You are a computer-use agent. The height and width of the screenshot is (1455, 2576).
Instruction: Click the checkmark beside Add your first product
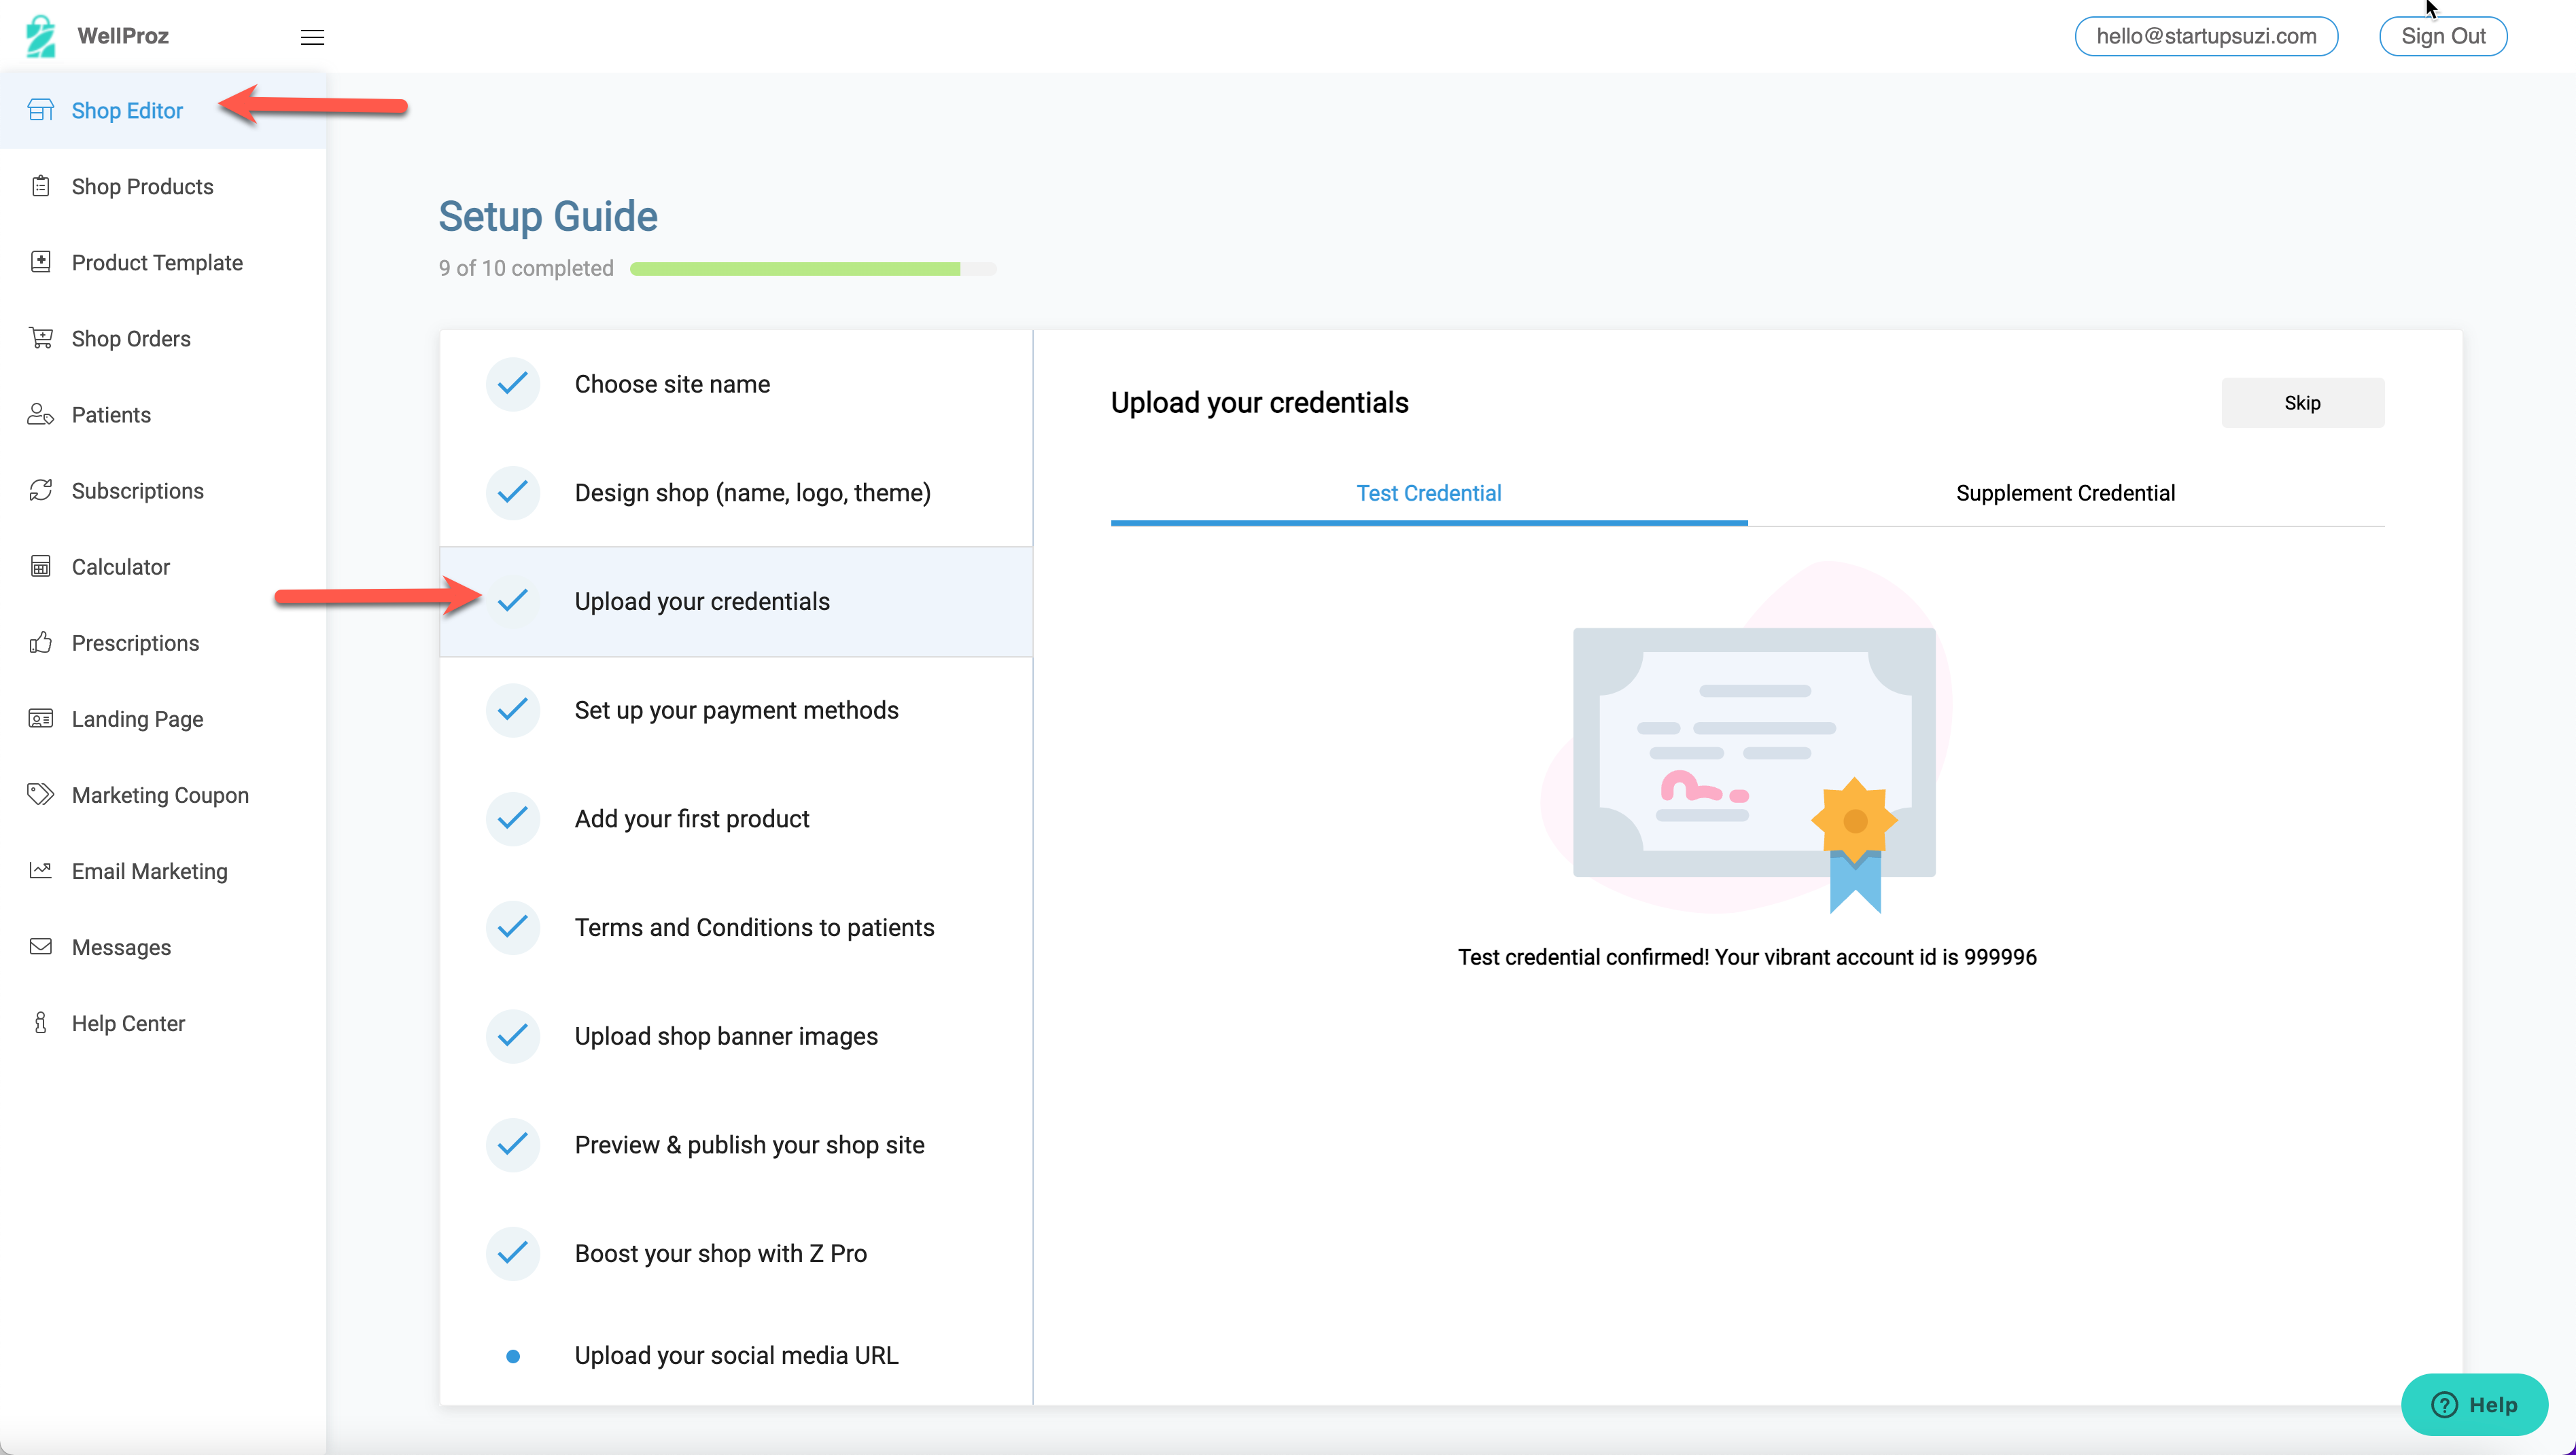coord(513,819)
